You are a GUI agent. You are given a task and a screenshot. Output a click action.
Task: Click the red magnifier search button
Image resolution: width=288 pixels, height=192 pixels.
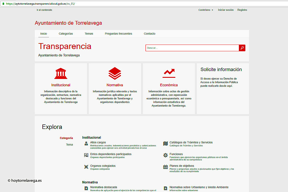[x=242, y=48]
